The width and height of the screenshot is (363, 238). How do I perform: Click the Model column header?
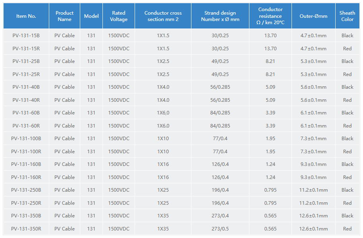pyautogui.click(x=91, y=16)
